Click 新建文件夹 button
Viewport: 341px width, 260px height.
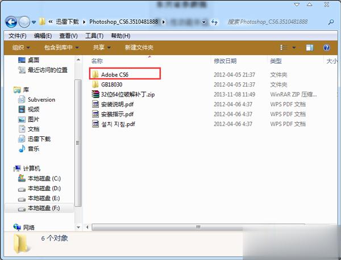139,47
